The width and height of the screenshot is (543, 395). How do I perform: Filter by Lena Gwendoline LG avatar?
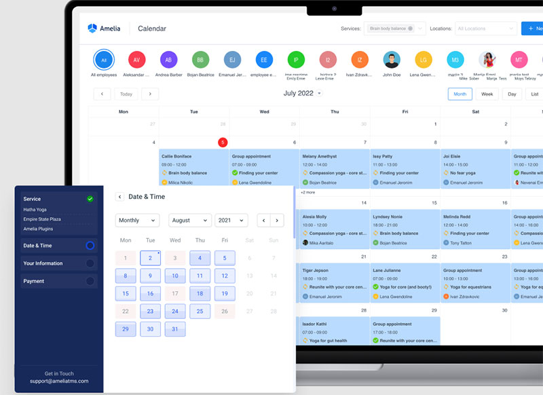[424, 60]
